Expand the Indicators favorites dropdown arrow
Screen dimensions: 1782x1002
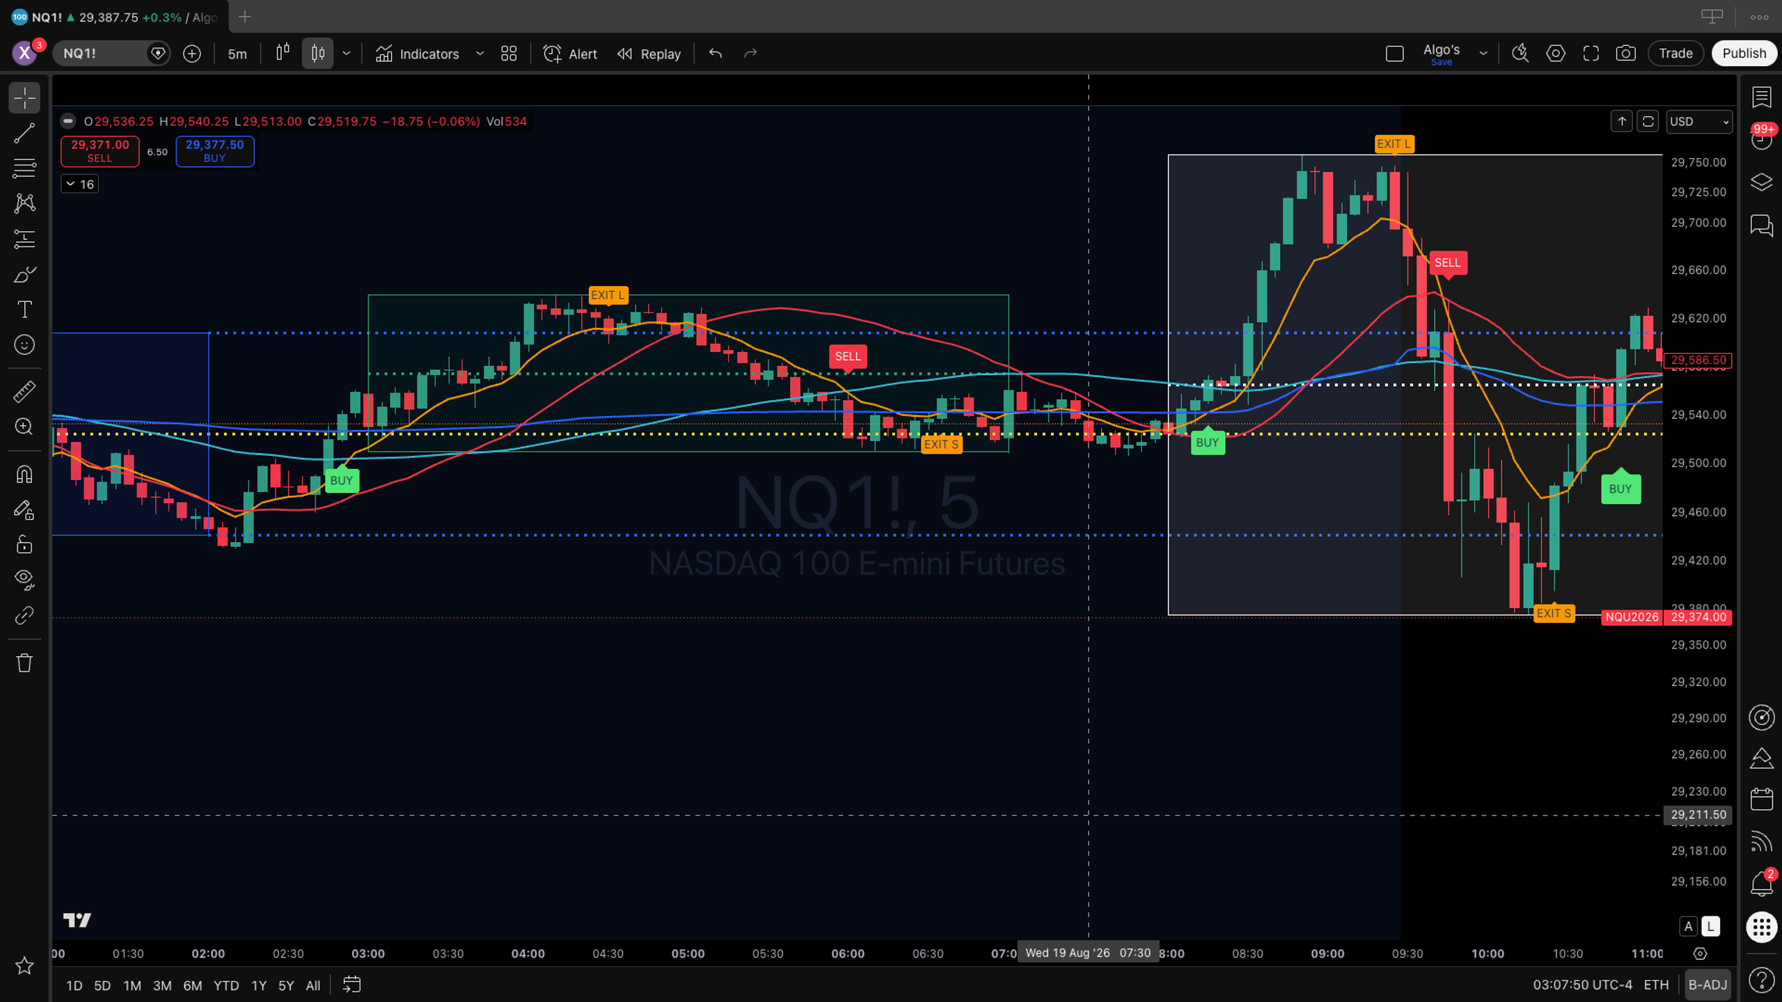tap(480, 54)
